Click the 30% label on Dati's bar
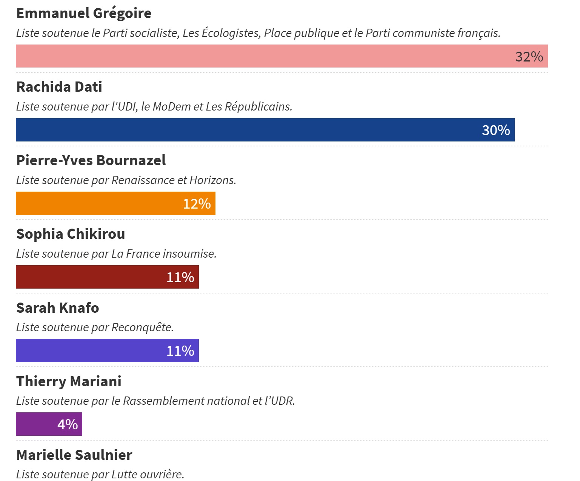This screenshot has height=481, width=580. (x=496, y=130)
